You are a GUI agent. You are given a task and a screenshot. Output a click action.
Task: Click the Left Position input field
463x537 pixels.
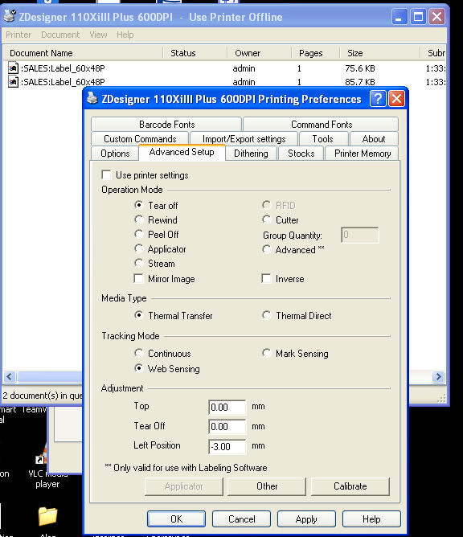pyautogui.click(x=227, y=446)
